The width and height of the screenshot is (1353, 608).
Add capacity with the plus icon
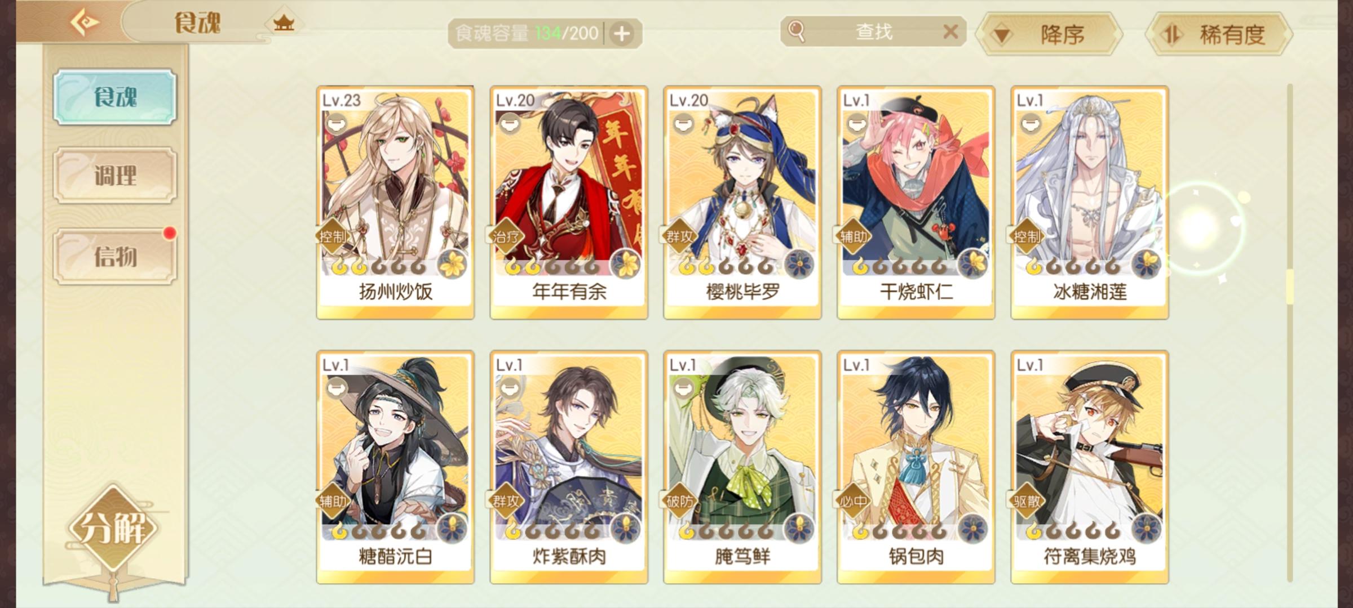pyautogui.click(x=621, y=34)
